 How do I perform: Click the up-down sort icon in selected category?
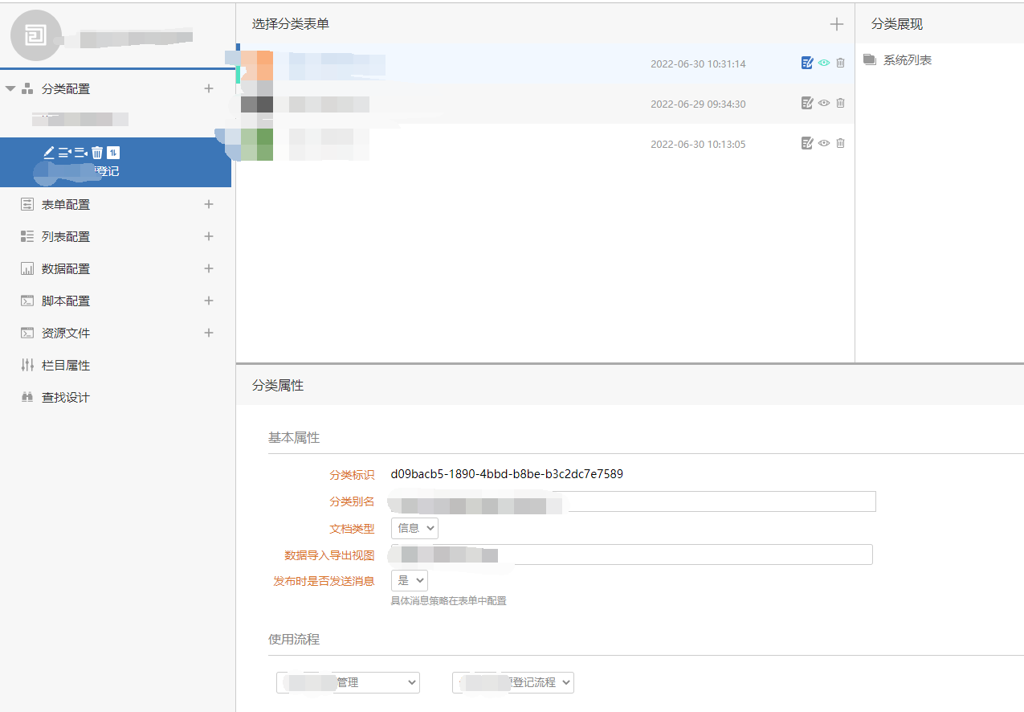click(113, 153)
